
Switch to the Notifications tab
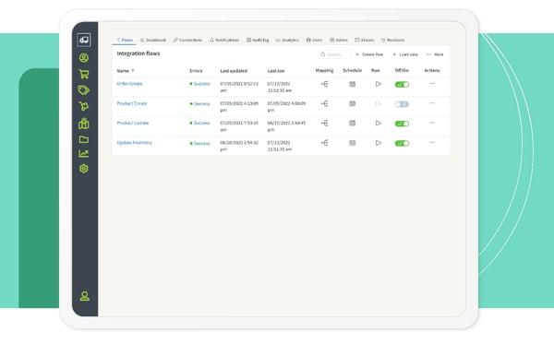click(x=224, y=40)
